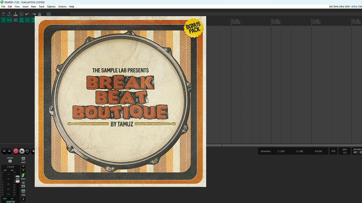Screen dimensions: 362x203
Task: Toggle repeat loop in transport
Action: tap(27, 151)
